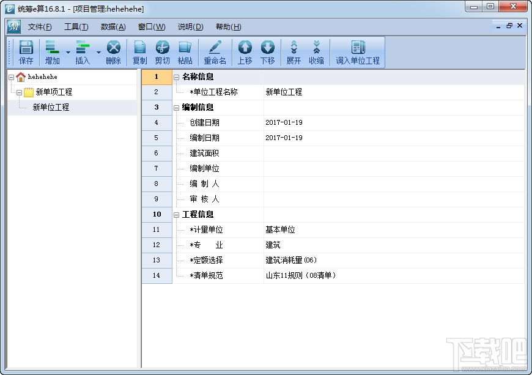Click the hehehehe house icon
This screenshot has height=375, width=532.
click(21, 77)
